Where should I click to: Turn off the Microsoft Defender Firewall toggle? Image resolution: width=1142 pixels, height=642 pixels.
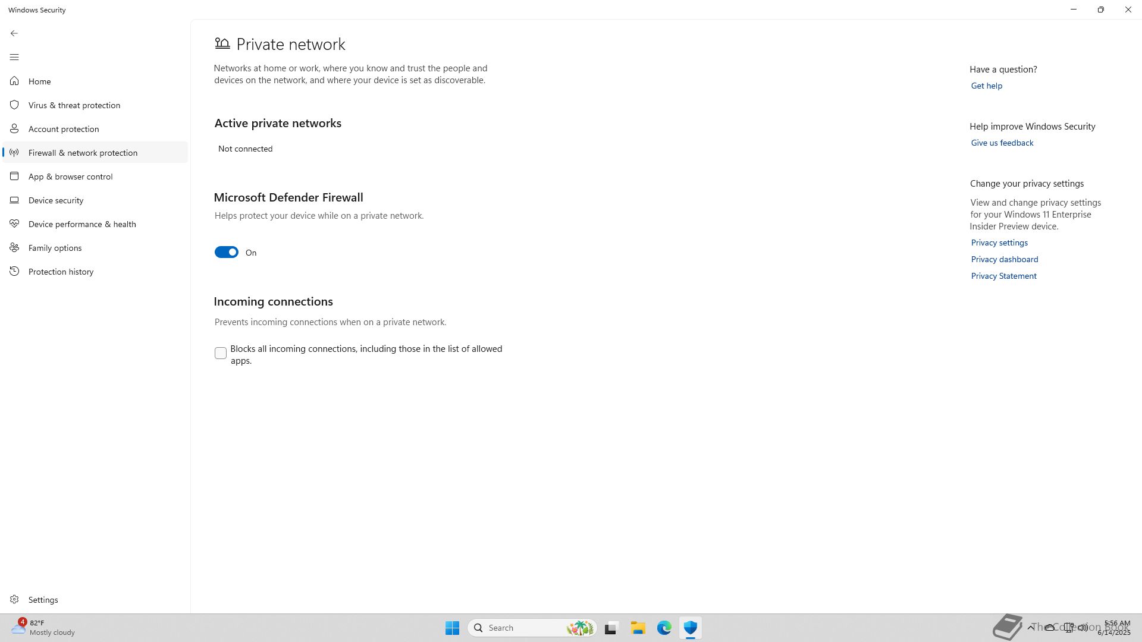226,253
